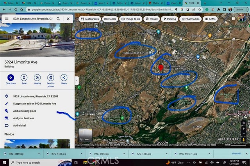The image size is (250, 166).
Task: Expand IMG_4485 (1).jpg download options
Action: click(x=209, y=154)
